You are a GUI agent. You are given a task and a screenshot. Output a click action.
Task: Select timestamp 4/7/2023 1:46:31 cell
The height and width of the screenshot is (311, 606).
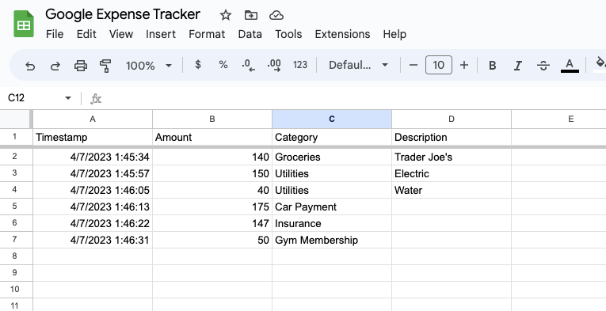(x=93, y=240)
